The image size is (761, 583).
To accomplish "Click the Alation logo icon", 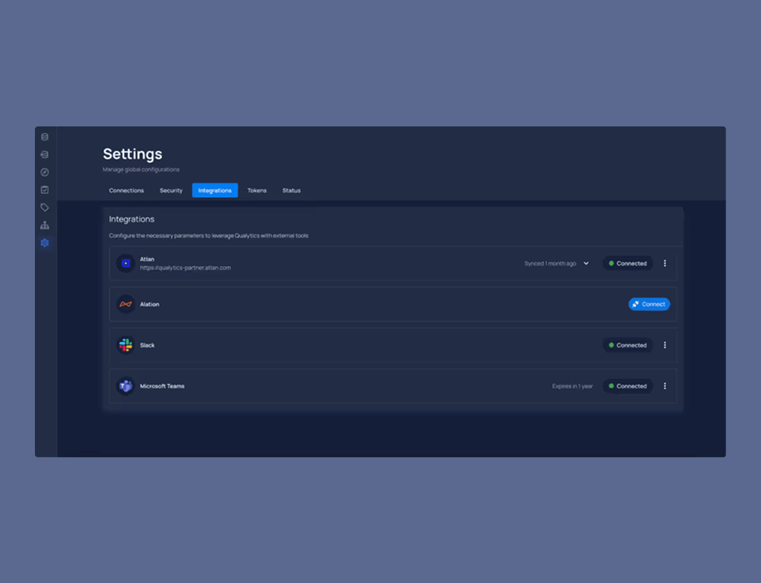I will [126, 304].
